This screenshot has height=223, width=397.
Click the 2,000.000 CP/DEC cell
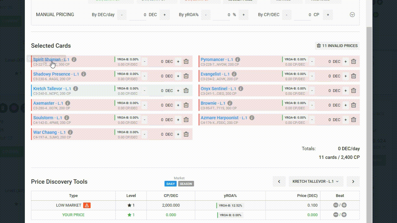(171, 205)
